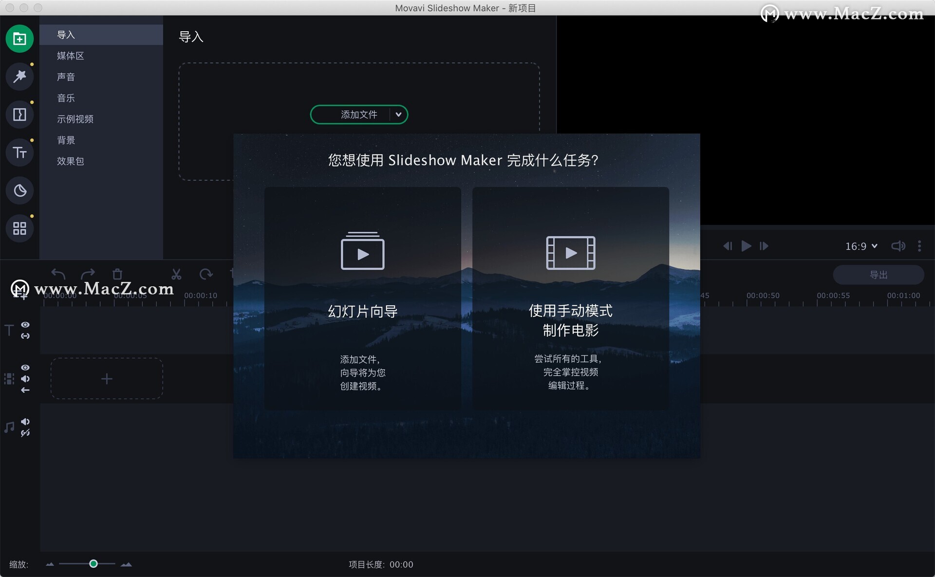Click the dashed add-media placeholder in timeline
This screenshot has height=577, width=935.
coord(107,378)
